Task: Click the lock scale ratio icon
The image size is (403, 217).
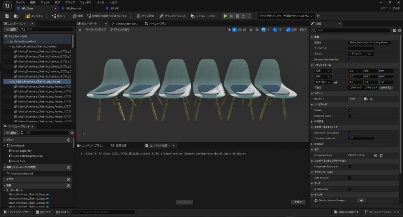Action: tap(336, 82)
